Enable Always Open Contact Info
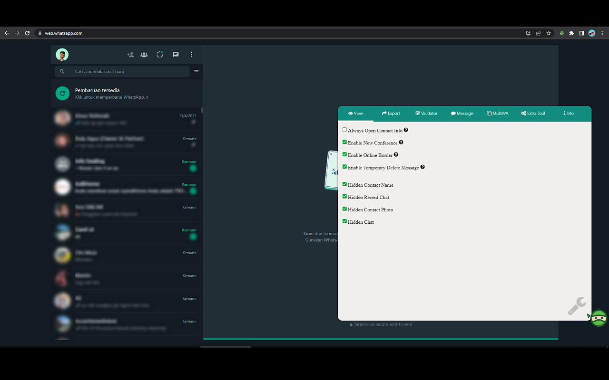609x380 pixels. (344, 129)
